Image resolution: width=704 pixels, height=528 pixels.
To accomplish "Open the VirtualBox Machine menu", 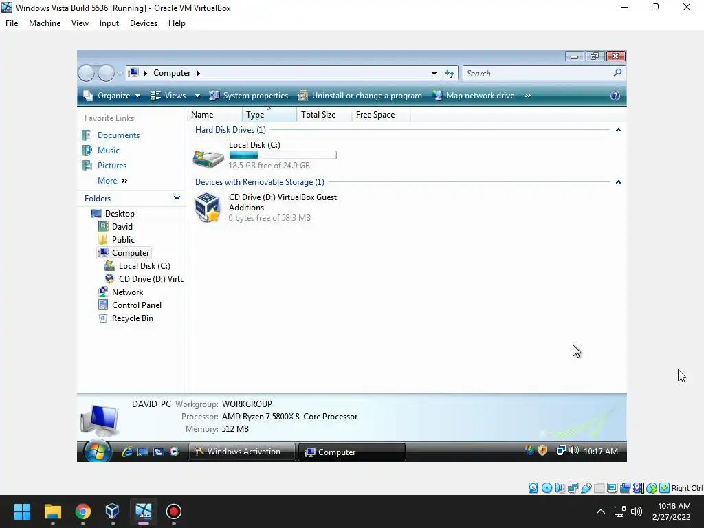I will [x=45, y=23].
